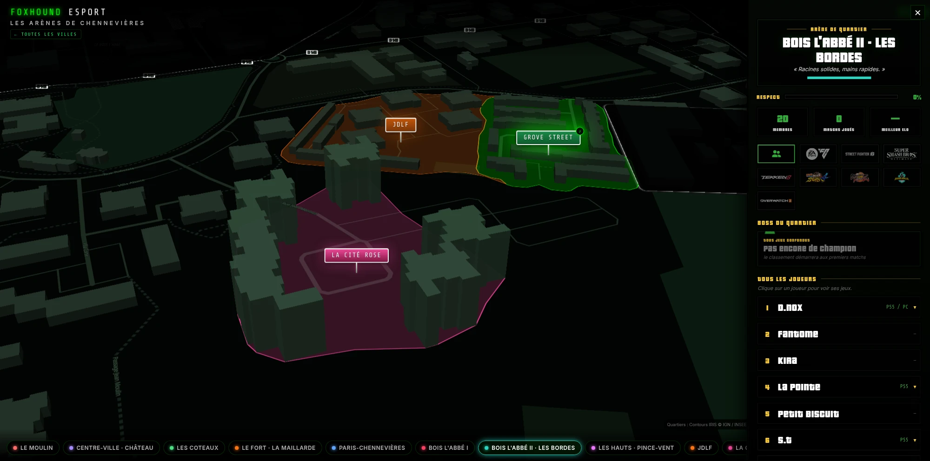Expand S.T player row arrow
930x461 pixels.
point(915,440)
